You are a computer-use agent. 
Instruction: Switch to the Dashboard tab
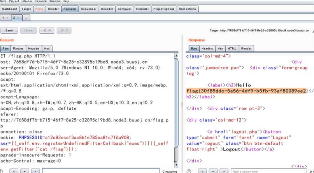[10, 9]
